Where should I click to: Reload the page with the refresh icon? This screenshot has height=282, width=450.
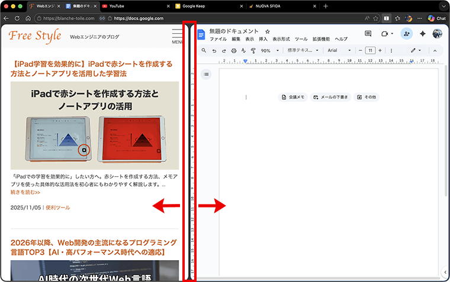tap(17, 18)
